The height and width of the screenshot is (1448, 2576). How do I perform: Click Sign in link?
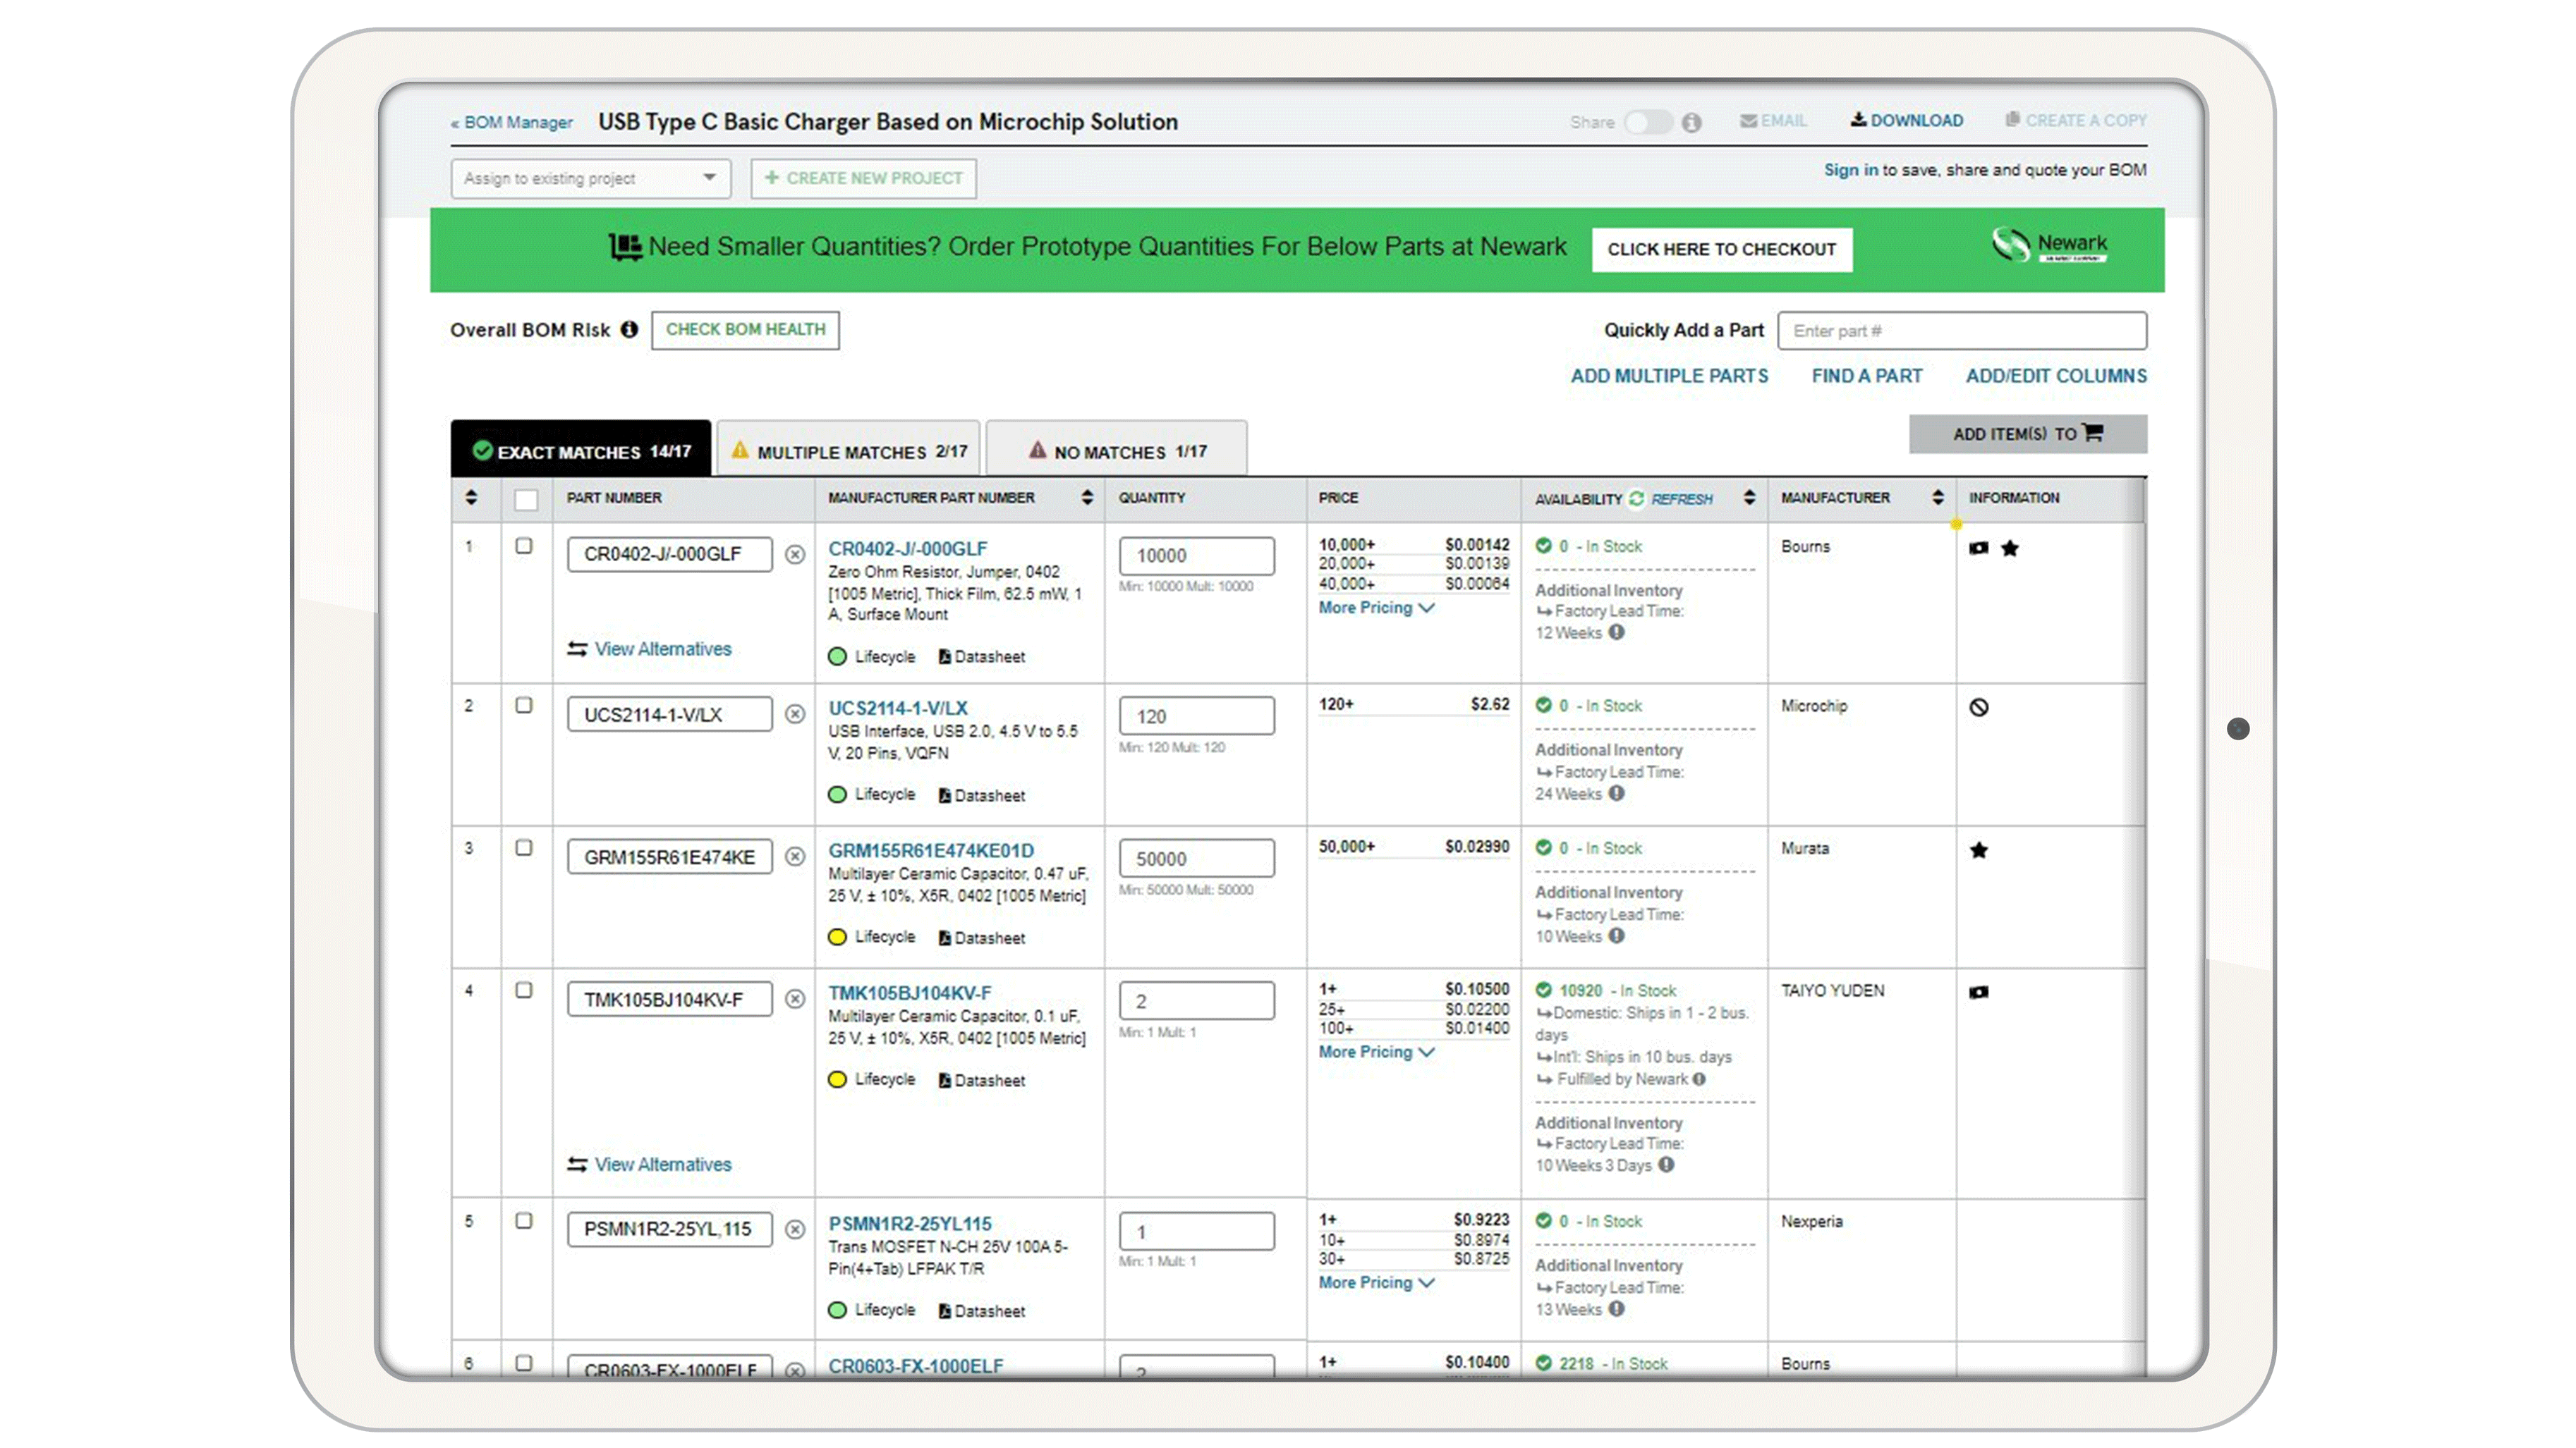[x=1850, y=170]
